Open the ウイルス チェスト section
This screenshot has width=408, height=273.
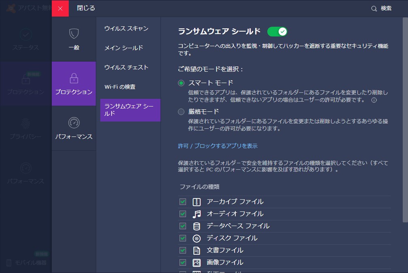(x=126, y=67)
